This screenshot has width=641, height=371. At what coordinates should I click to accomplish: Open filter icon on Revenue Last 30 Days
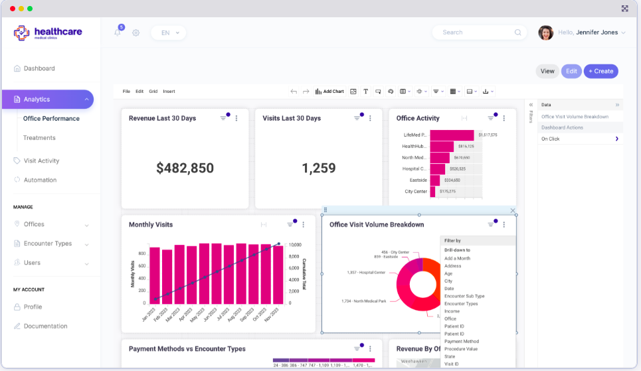click(224, 118)
